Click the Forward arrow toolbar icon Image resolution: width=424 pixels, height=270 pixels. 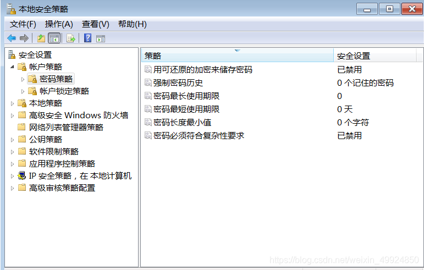coord(24,38)
